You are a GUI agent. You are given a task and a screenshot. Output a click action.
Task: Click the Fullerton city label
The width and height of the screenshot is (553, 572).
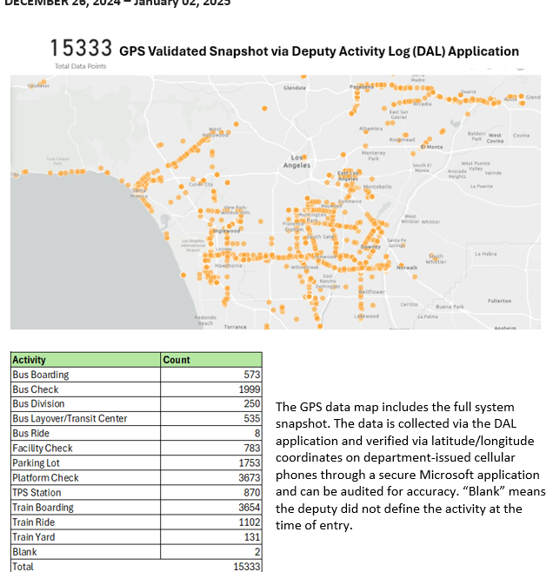499,300
